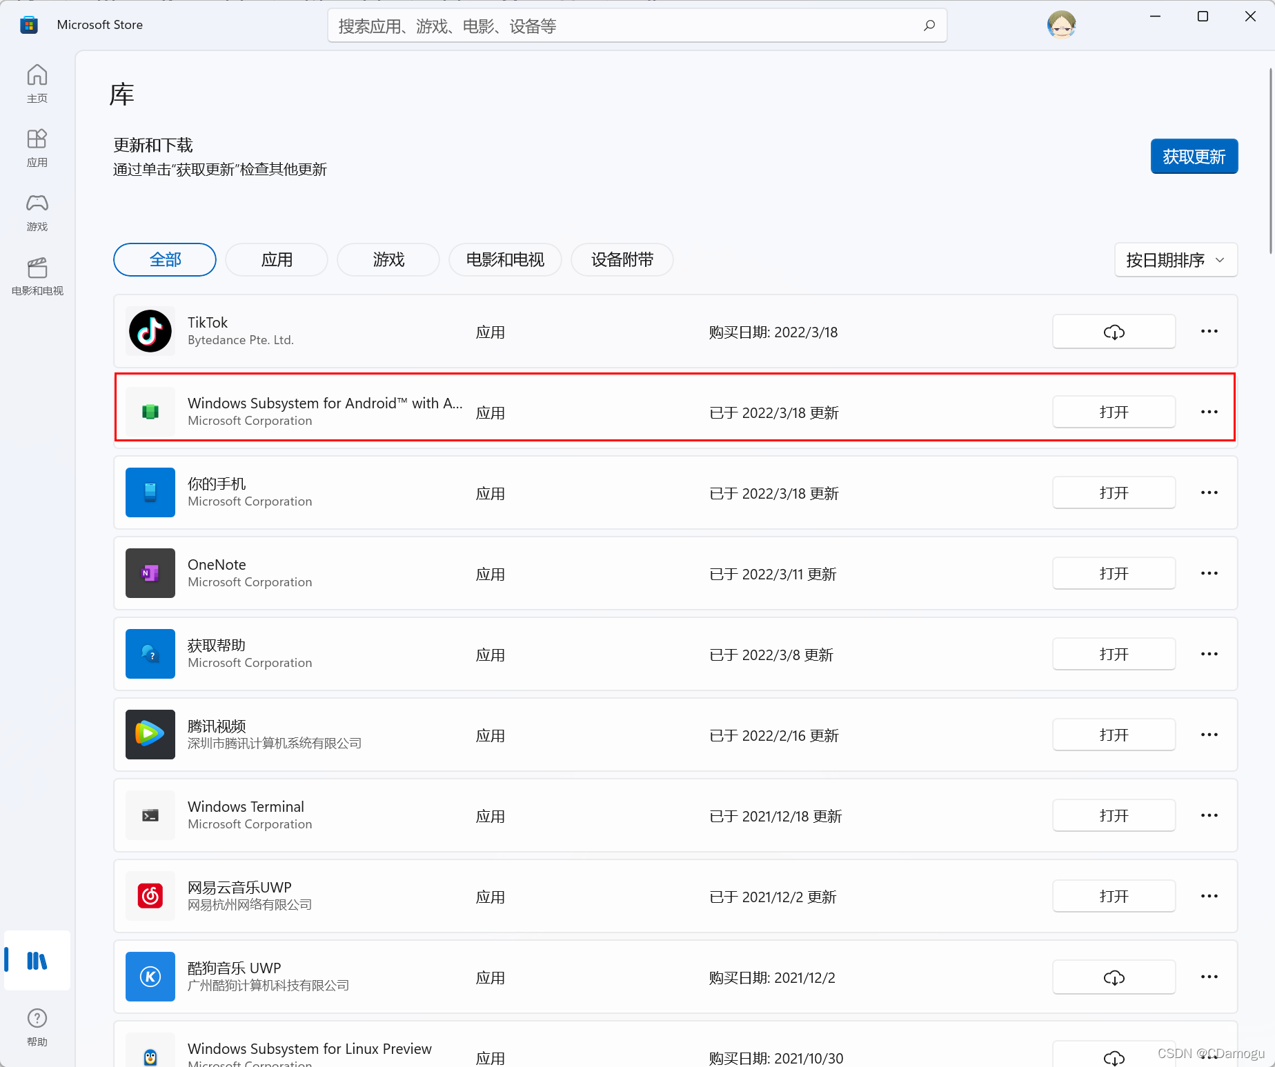This screenshot has width=1275, height=1067.
Task: Open more options for 网易云音乐UWP
Action: point(1209,896)
